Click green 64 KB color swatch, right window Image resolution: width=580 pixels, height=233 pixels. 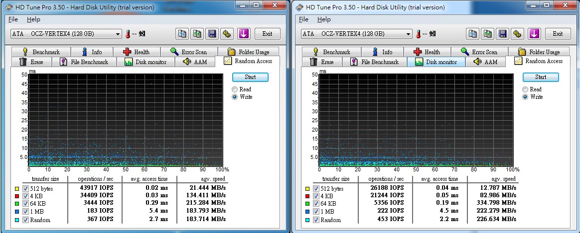click(307, 204)
